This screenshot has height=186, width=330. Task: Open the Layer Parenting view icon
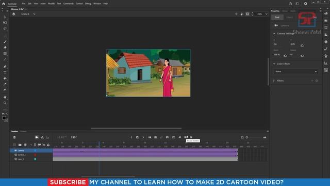42,137
